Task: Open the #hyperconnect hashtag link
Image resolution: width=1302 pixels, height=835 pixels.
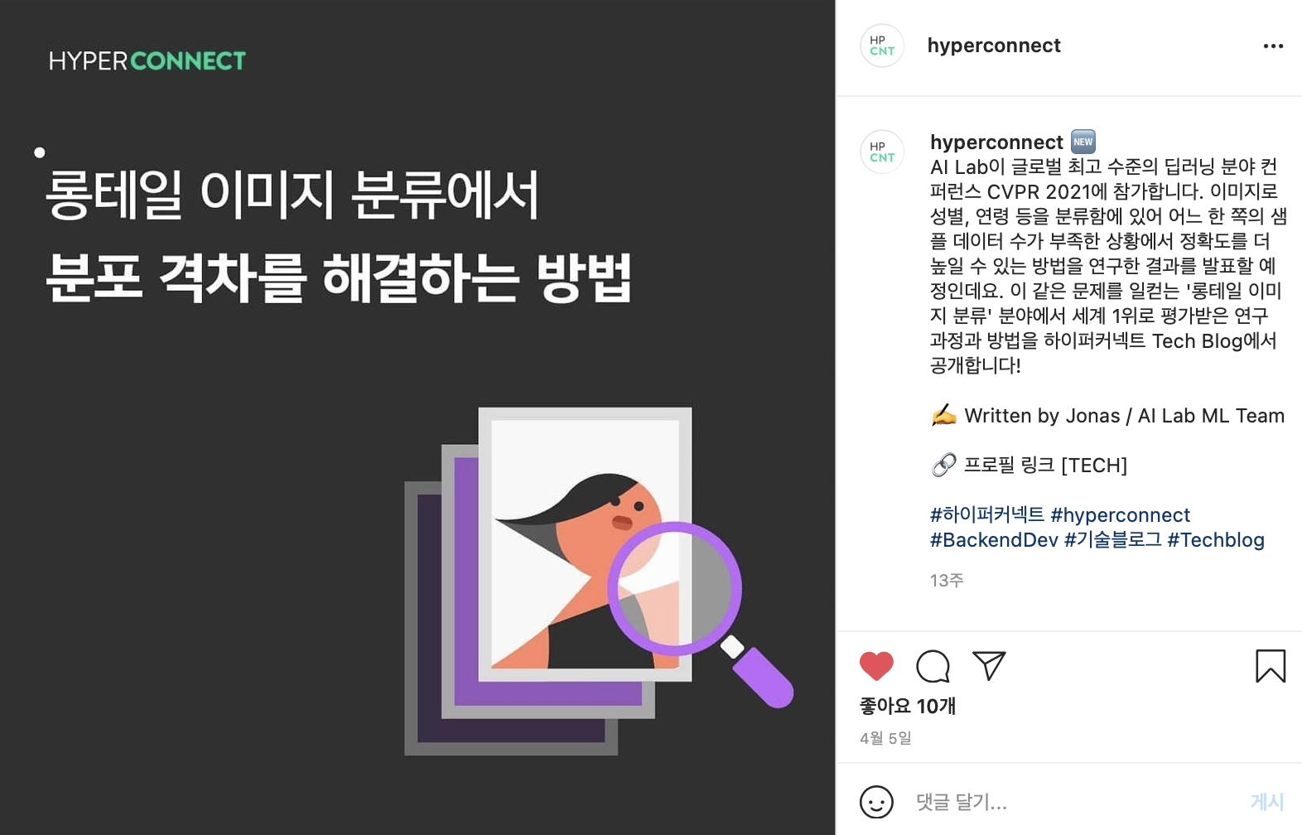Action: [x=1120, y=515]
